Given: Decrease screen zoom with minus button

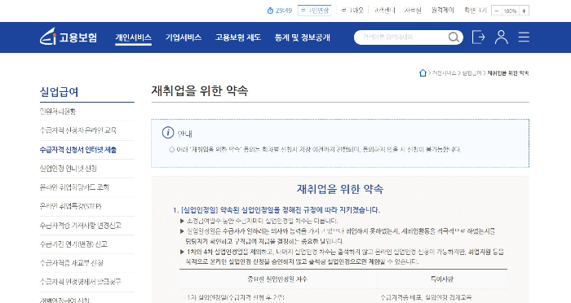Looking at the screenshot, I should [x=496, y=11].
